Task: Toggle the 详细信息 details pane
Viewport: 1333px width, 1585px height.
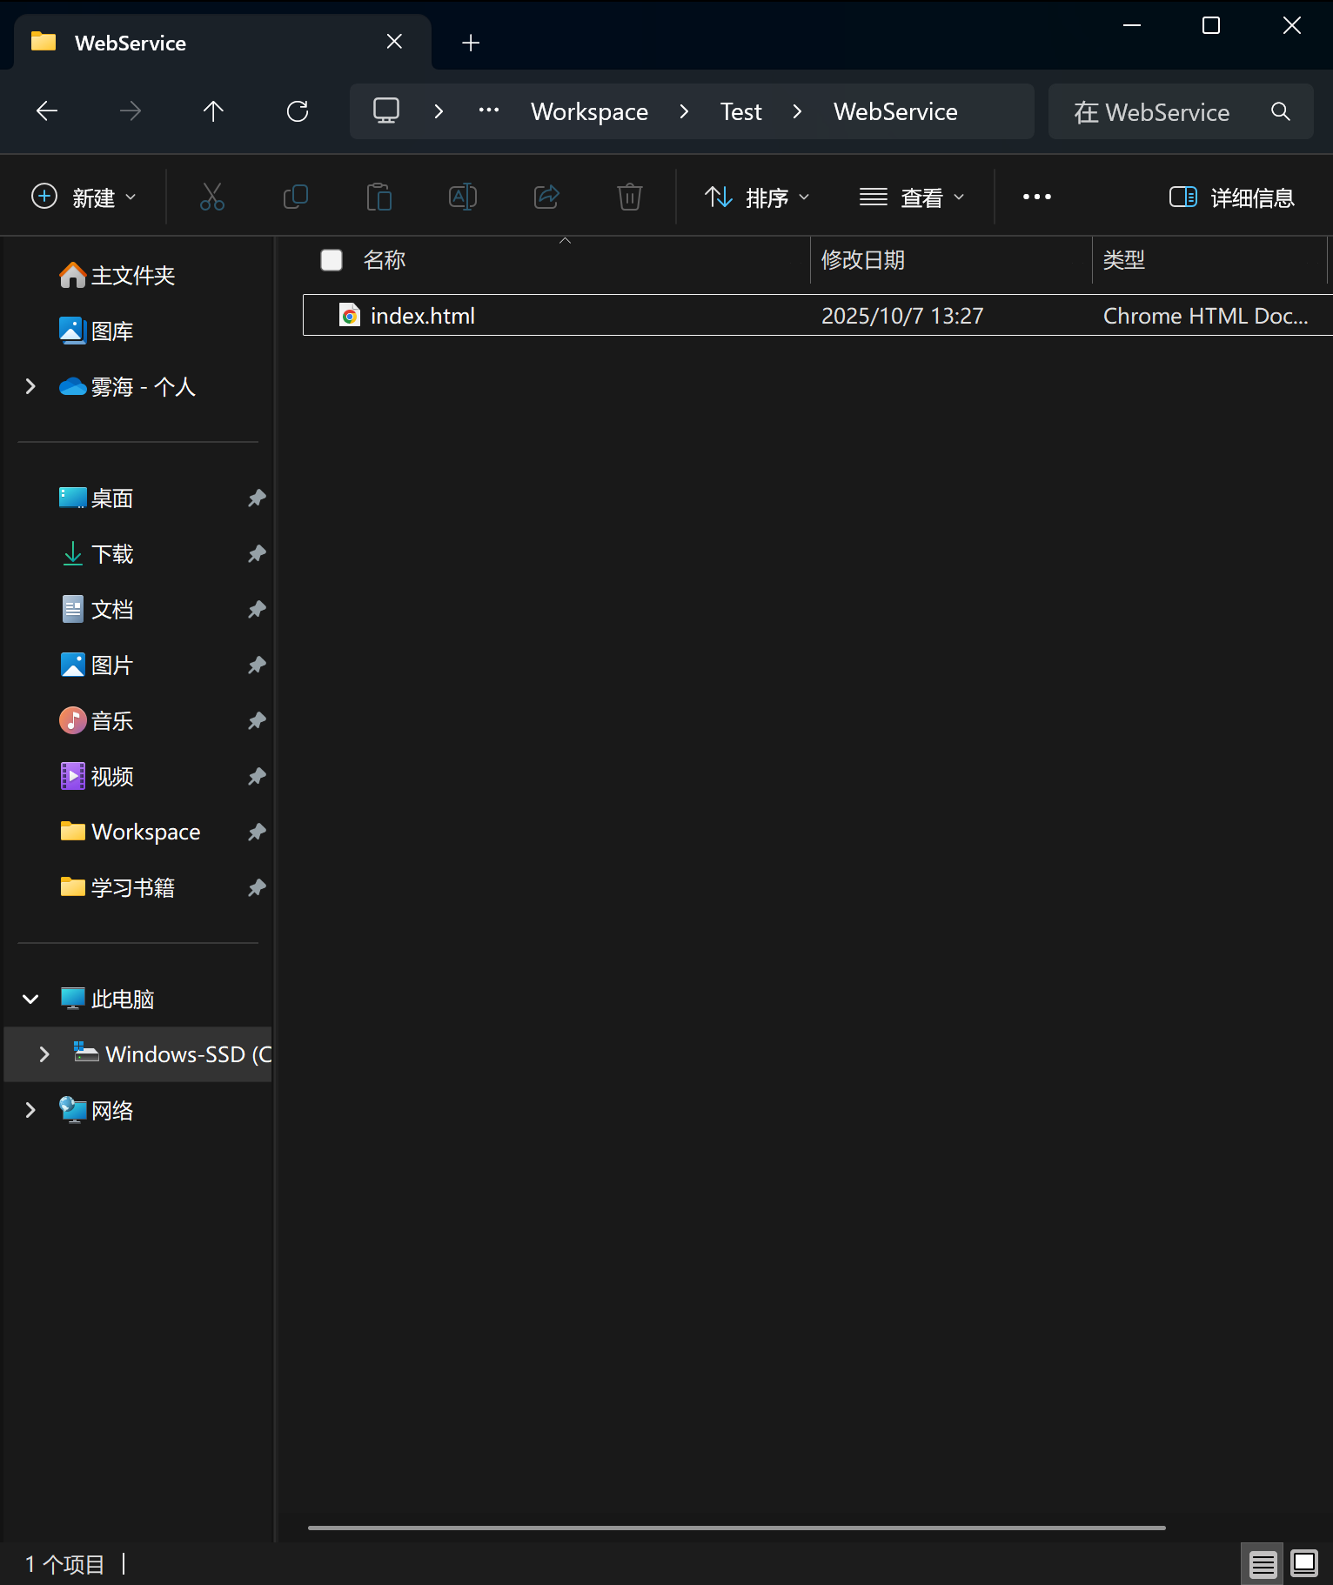Action: tap(1231, 197)
